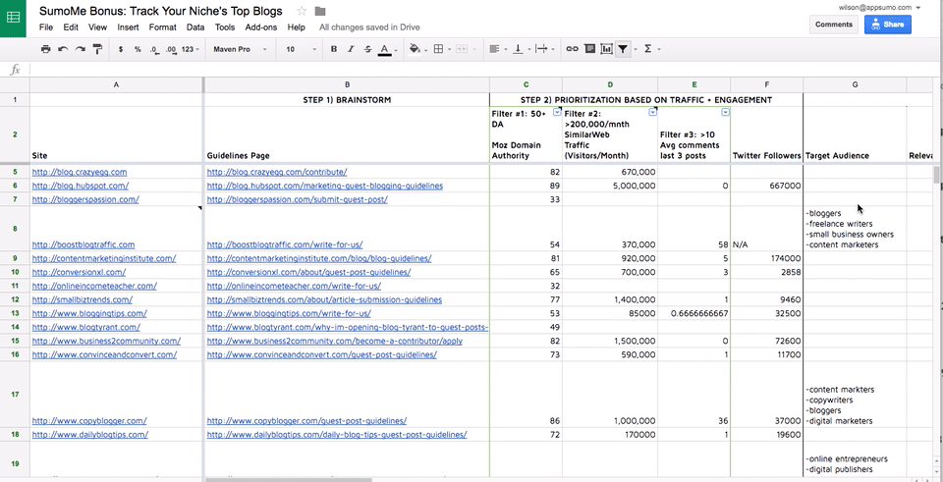Open the Format menu

point(162,27)
